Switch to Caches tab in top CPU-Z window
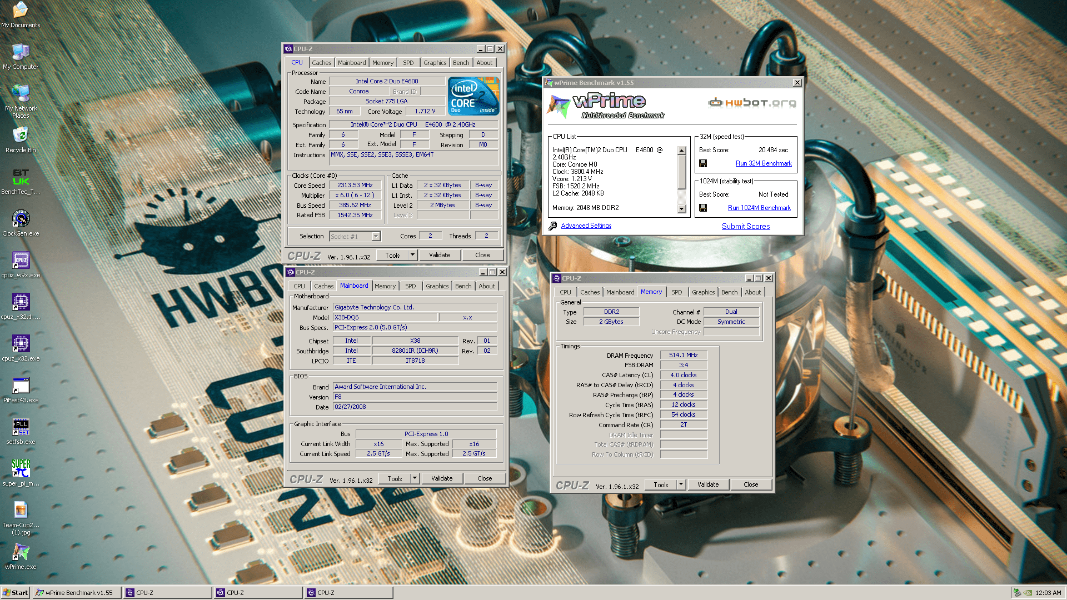Image resolution: width=1067 pixels, height=600 pixels. click(x=321, y=63)
